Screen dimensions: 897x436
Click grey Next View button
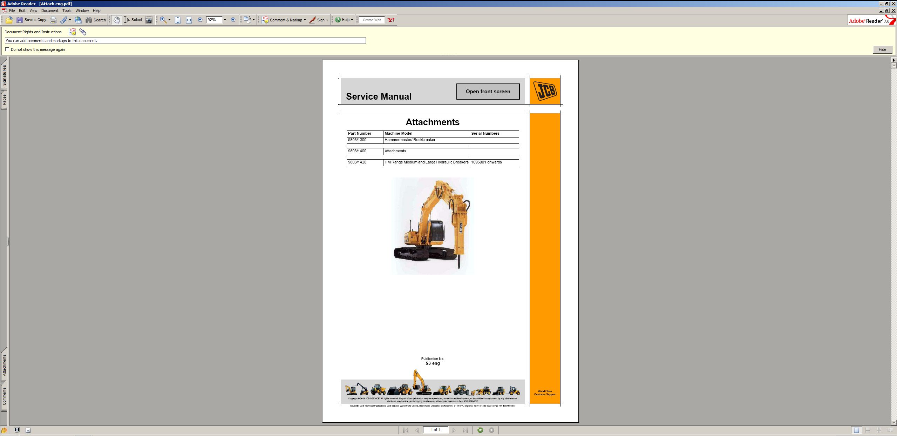click(491, 430)
